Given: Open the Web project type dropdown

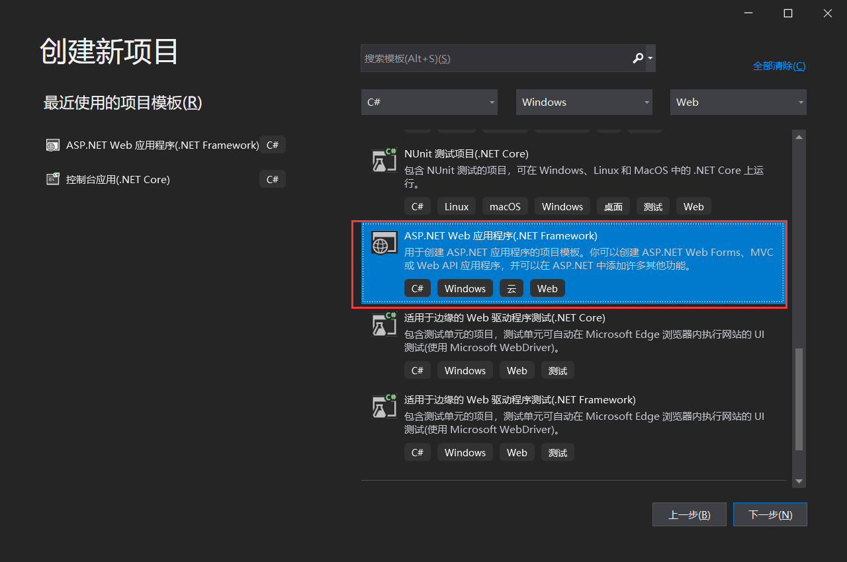Looking at the screenshot, I should coord(738,102).
